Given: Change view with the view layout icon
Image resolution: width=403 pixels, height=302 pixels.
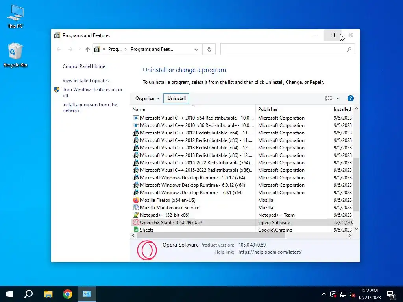Looking at the screenshot, I should (x=329, y=98).
